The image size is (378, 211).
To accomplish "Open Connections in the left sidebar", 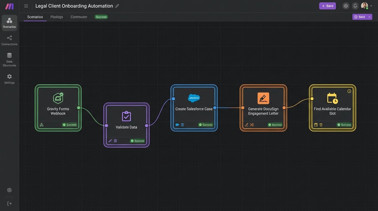I will [x=9, y=40].
